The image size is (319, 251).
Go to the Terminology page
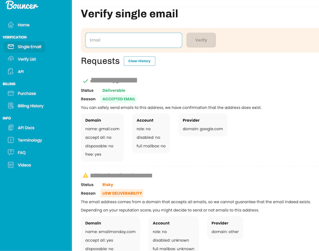tap(29, 140)
